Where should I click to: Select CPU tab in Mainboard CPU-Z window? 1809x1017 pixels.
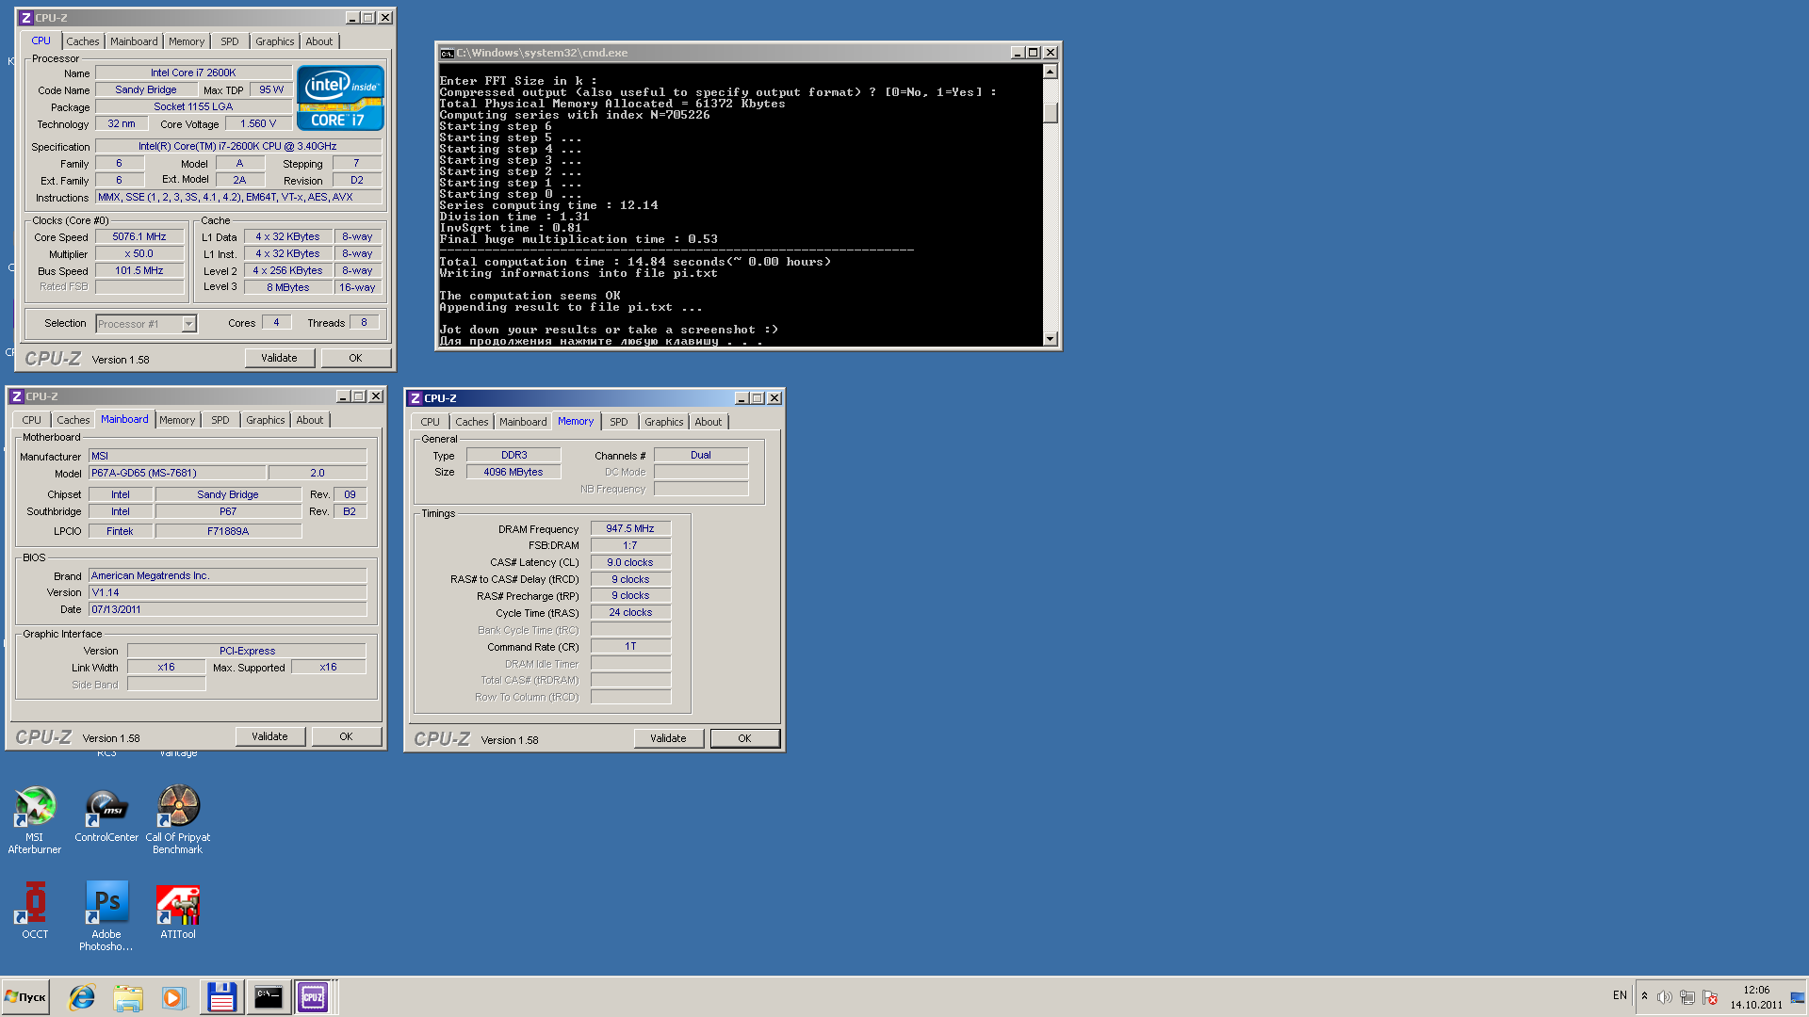[32, 420]
